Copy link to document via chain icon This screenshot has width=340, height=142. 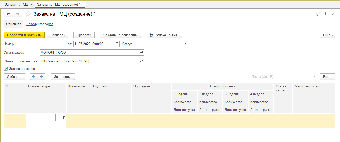click(318, 14)
